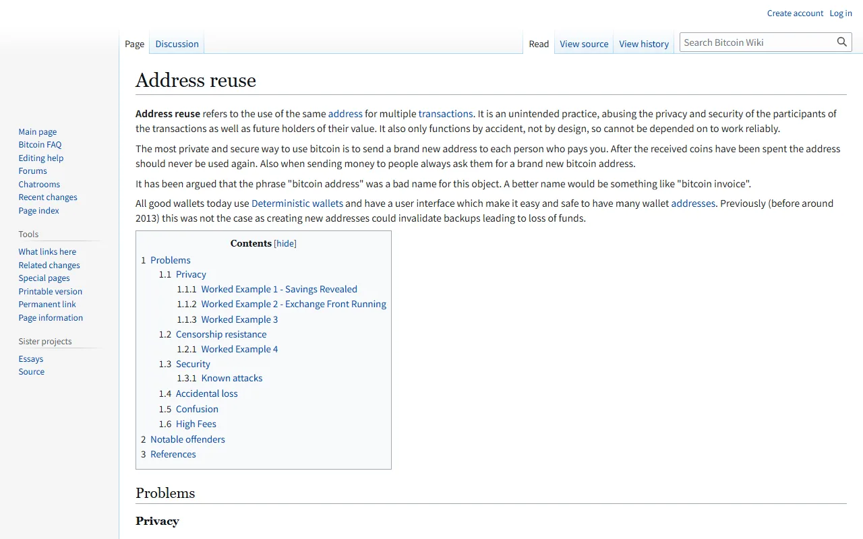This screenshot has width=863, height=539.
Task: Open the Essays sister project link
Action: (x=31, y=359)
